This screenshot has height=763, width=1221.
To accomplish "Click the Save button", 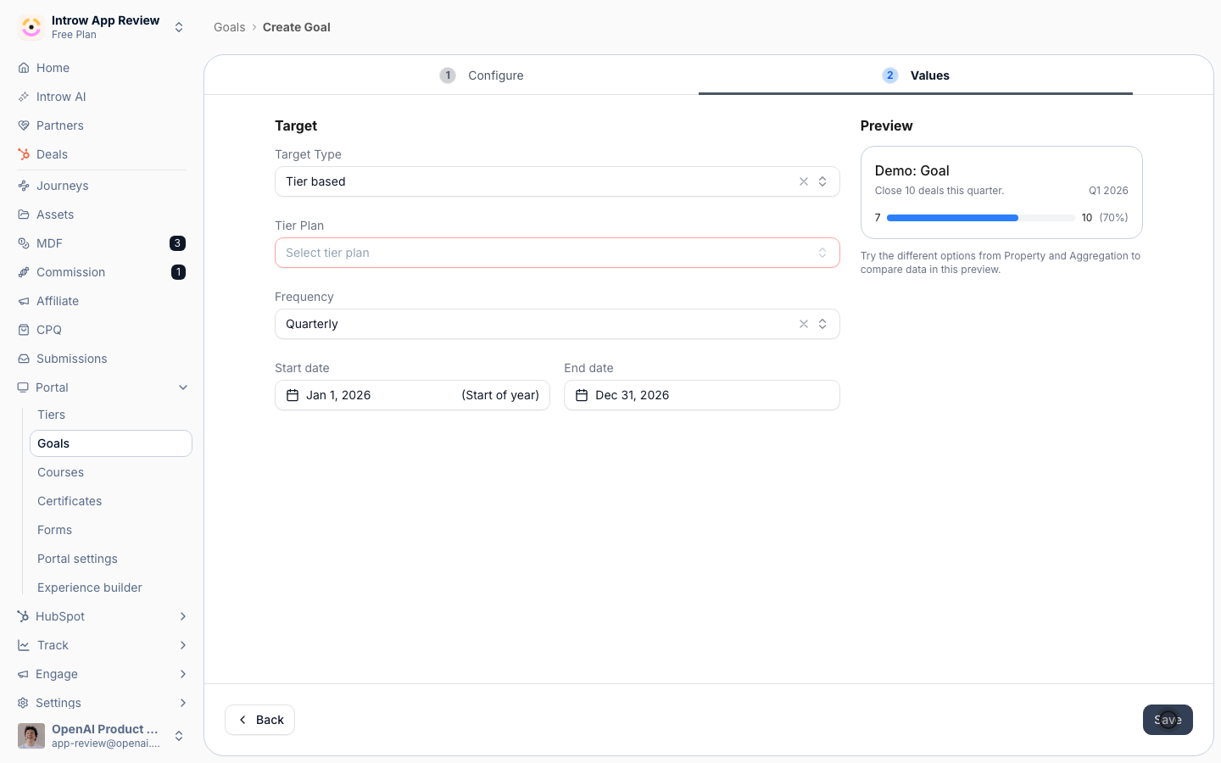I will point(1168,720).
